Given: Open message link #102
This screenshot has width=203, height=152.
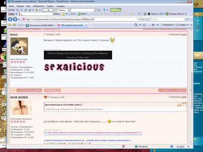Looking at the screenshot, I should (184, 34).
